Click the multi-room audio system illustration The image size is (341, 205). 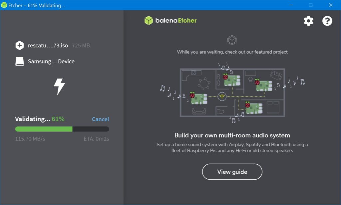(x=232, y=93)
